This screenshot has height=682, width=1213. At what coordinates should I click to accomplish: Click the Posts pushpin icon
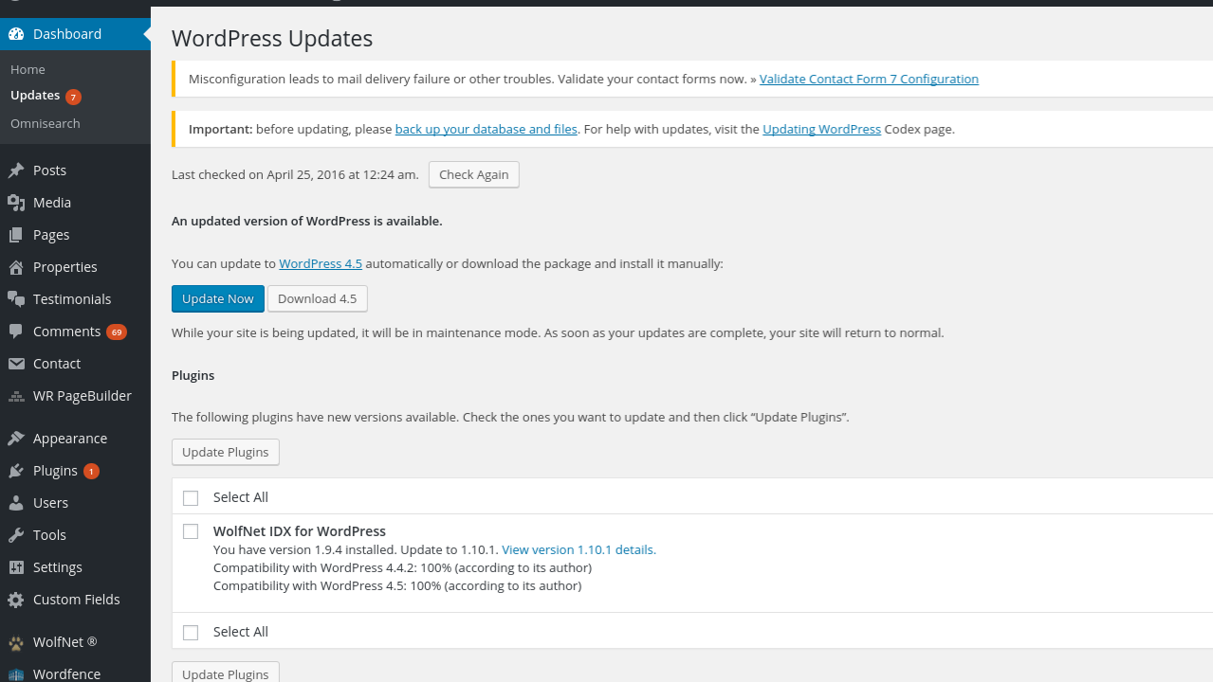pyautogui.click(x=16, y=170)
